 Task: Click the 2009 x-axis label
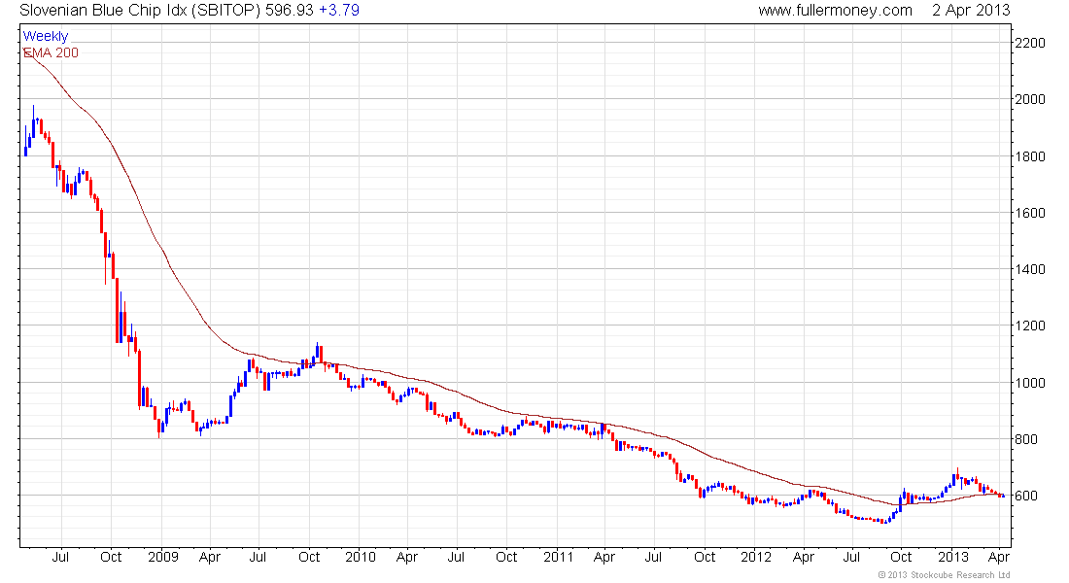(163, 557)
